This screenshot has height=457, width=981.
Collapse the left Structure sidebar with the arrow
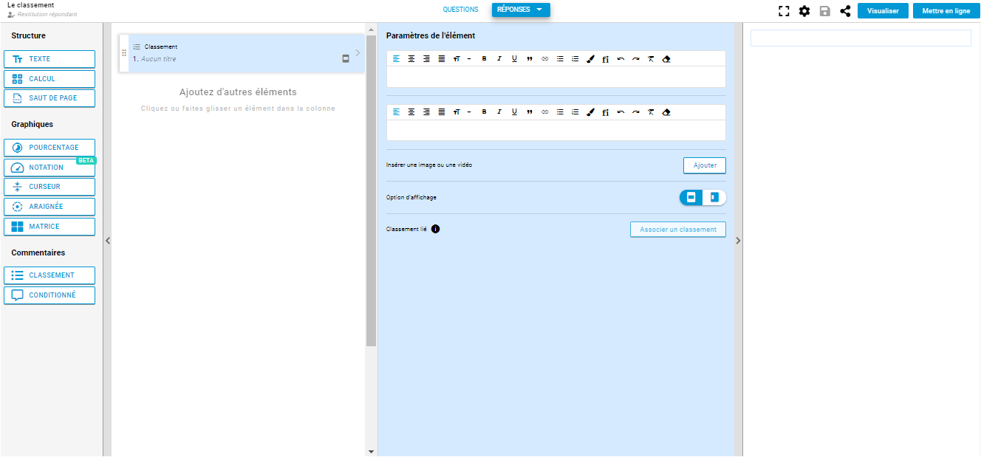pos(107,240)
